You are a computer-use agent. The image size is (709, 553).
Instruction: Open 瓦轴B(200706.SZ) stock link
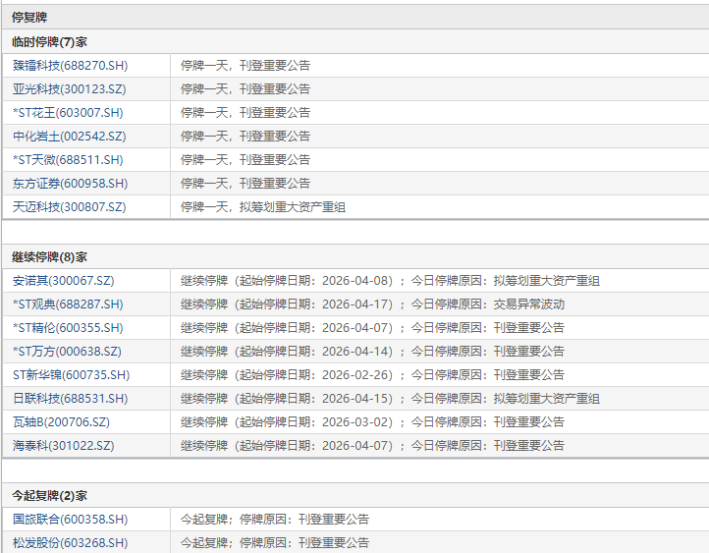[x=61, y=422]
